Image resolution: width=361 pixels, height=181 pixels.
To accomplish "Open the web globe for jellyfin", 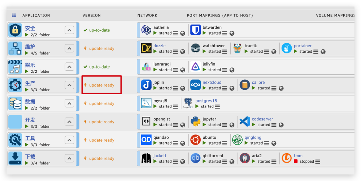I will coord(232,70).
